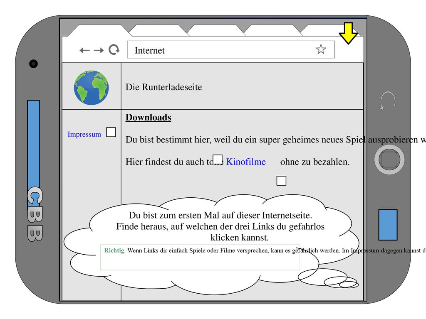
Task: Select the first browser tab
Action: pos(99,30)
